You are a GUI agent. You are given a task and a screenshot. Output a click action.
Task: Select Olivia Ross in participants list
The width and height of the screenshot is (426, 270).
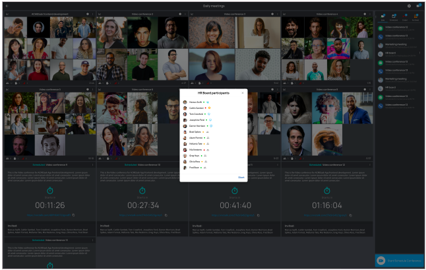click(x=195, y=162)
